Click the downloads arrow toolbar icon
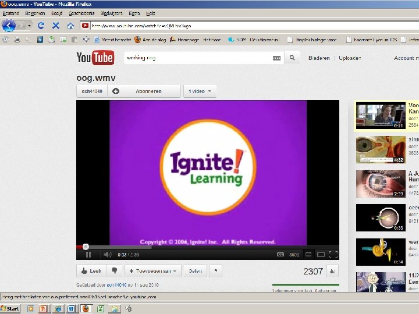Screen dimensions: 419x314 point(52,40)
